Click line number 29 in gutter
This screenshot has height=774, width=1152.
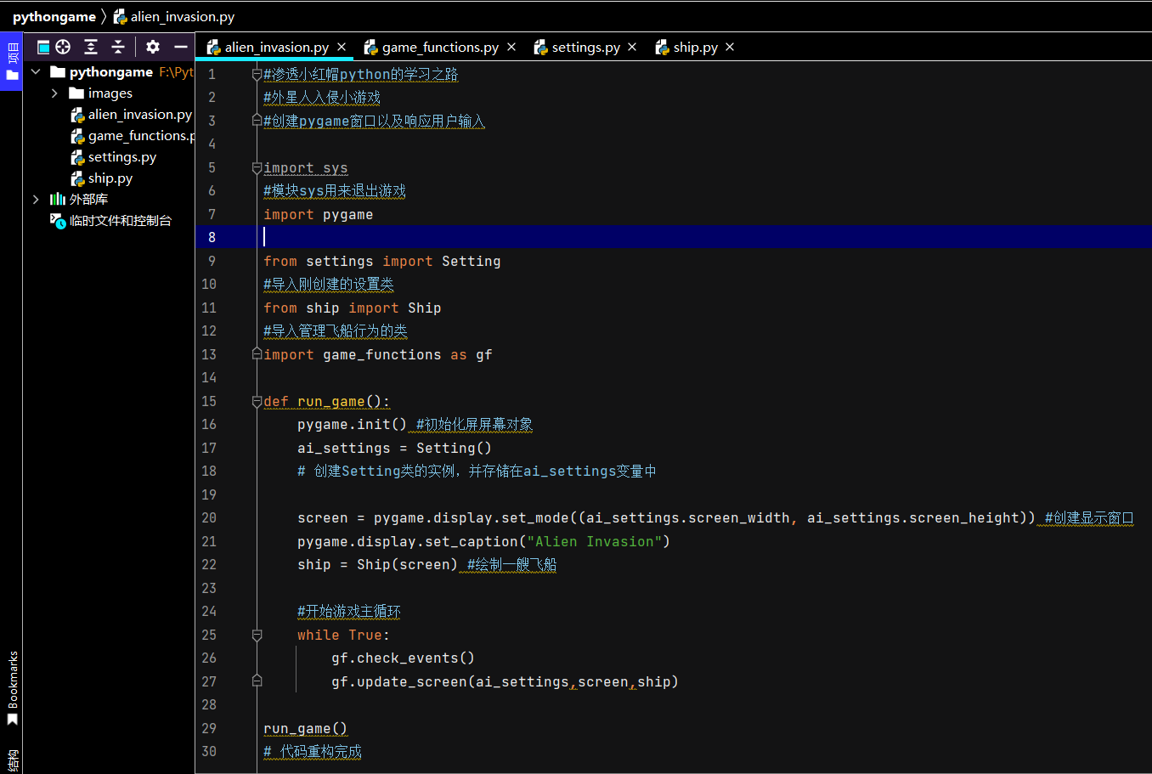coord(209,728)
